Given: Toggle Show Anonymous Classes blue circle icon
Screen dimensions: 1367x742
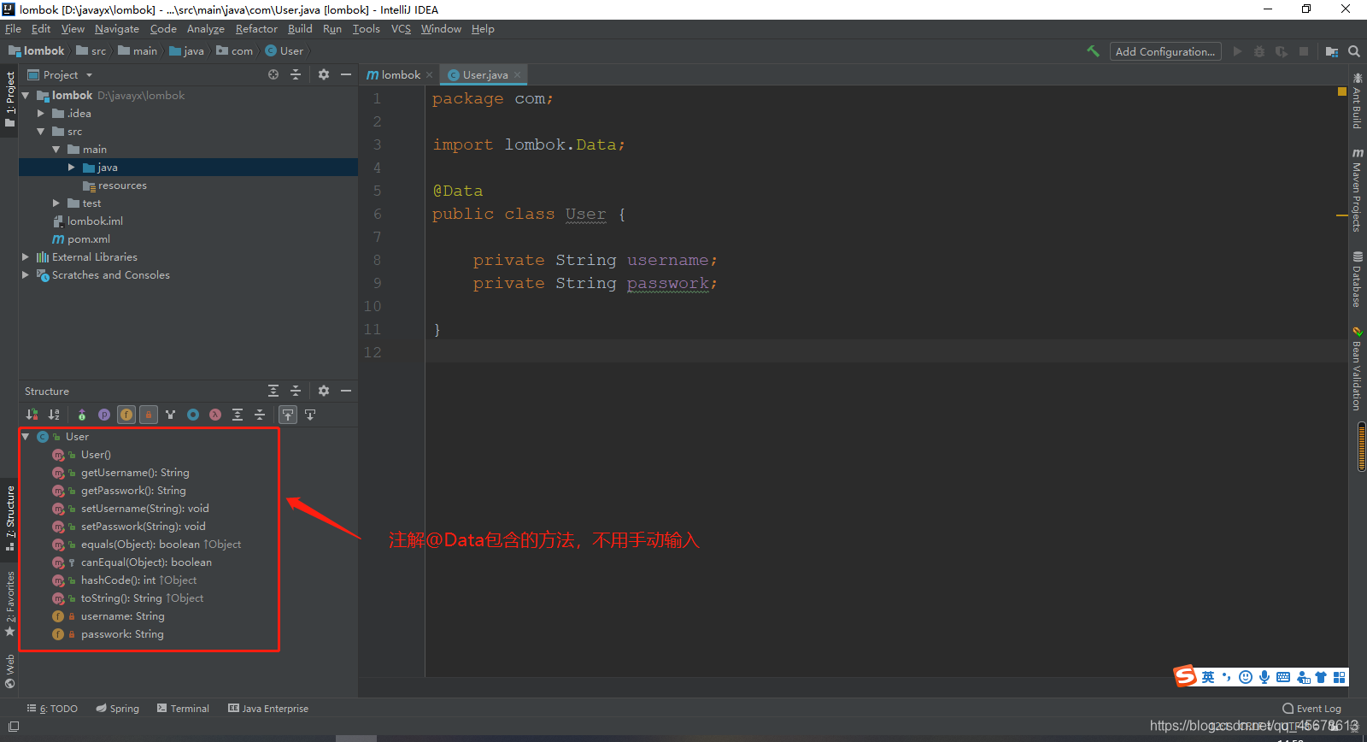Looking at the screenshot, I should pos(193,415).
